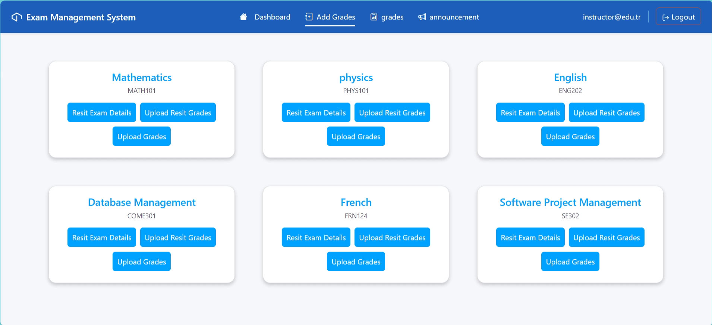Image resolution: width=712 pixels, height=325 pixels.
Task: Click Upload Grades for English
Action: point(570,136)
